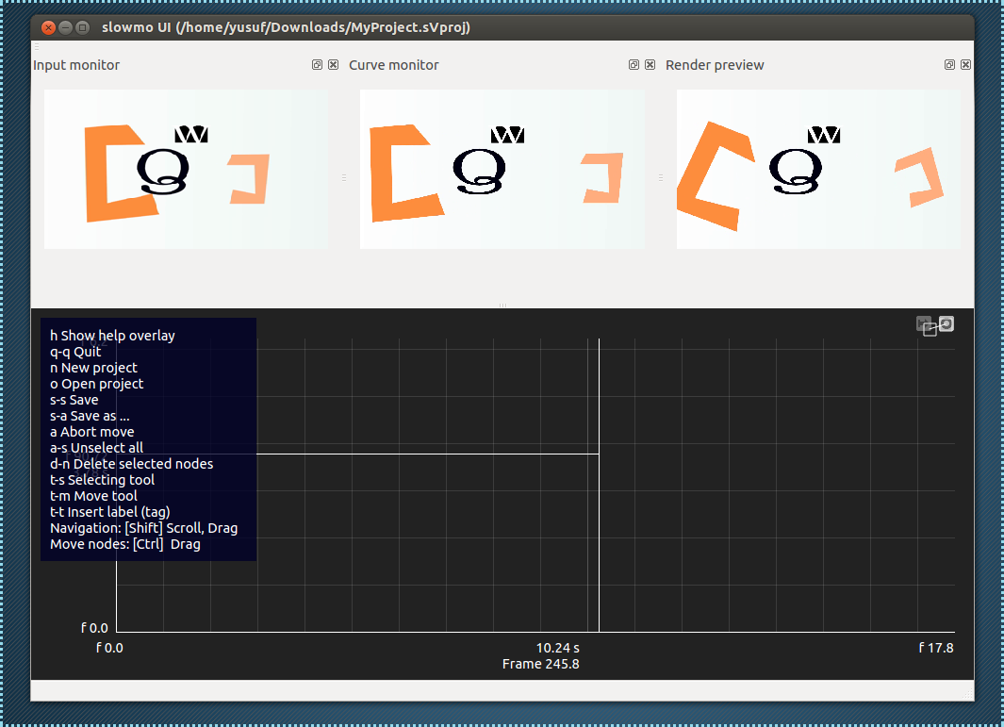Click the Render preview image
The image size is (1004, 727).
point(818,169)
